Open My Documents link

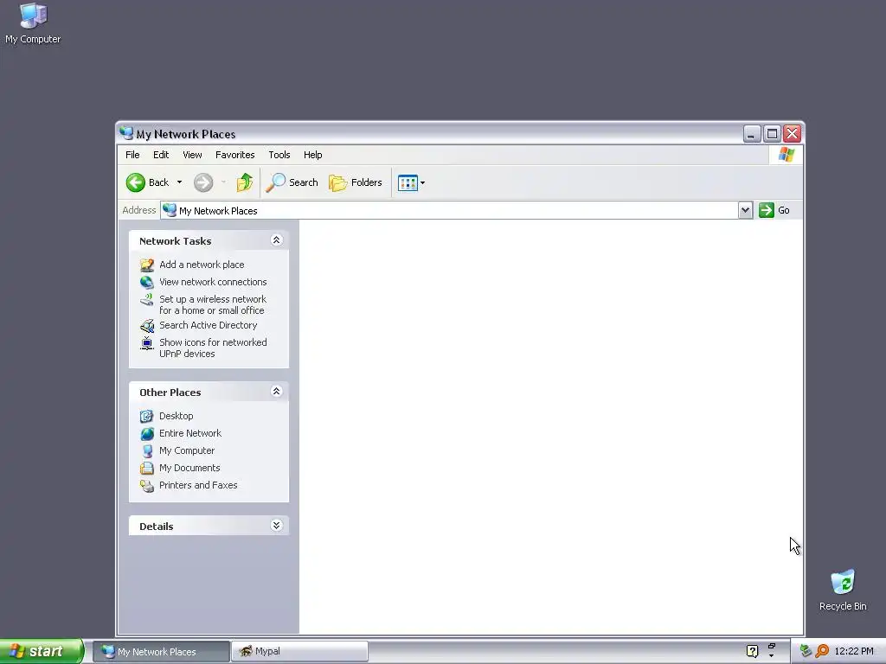(x=189, y=468)
